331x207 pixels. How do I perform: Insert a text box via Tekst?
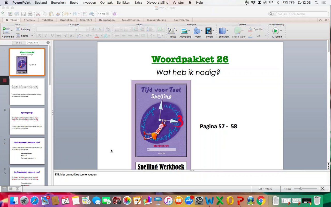(x=173, y=33)
